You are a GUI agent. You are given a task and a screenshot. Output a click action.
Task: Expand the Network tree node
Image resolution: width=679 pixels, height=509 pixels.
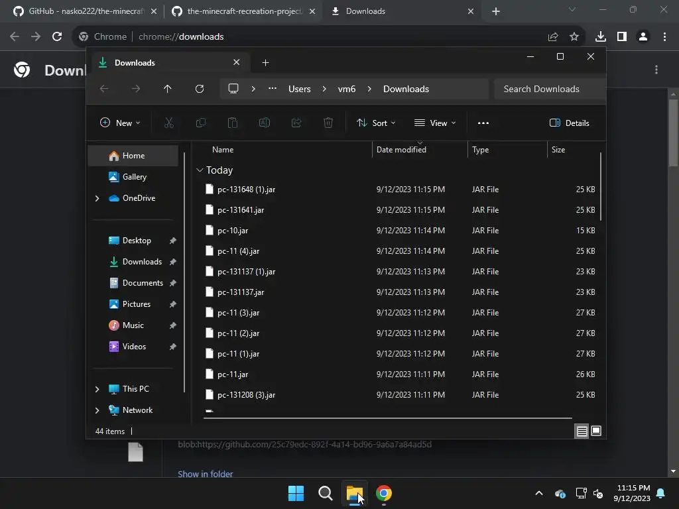pyautogui.click(x=97, y=410)
